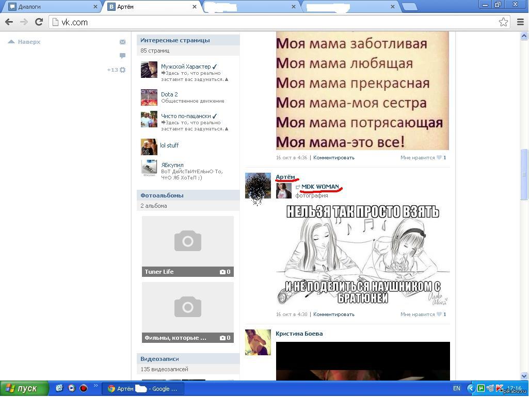This screenshot has height=397, width=529.
Task: Toggle the bookmark star in the address bar
Action: click(x=503, y=22)
